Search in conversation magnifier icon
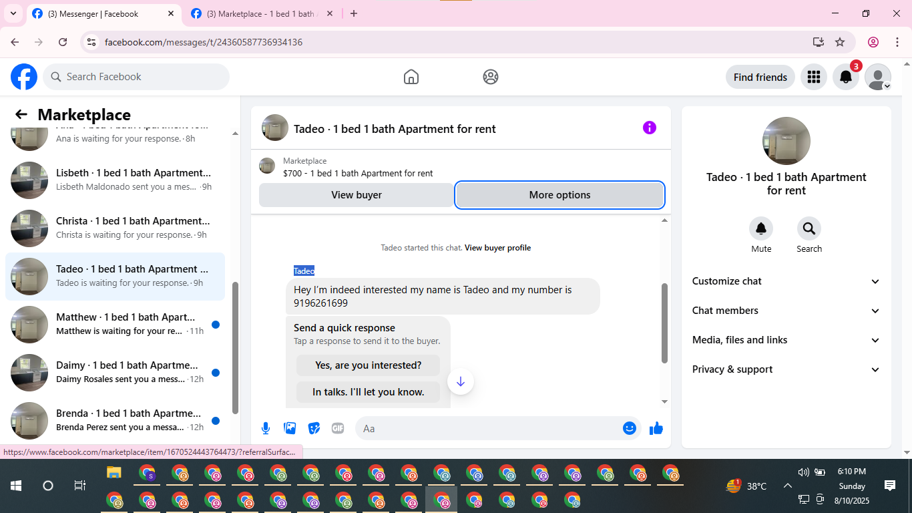This screenshot has width=912, height=513. [x=809, y=229]
